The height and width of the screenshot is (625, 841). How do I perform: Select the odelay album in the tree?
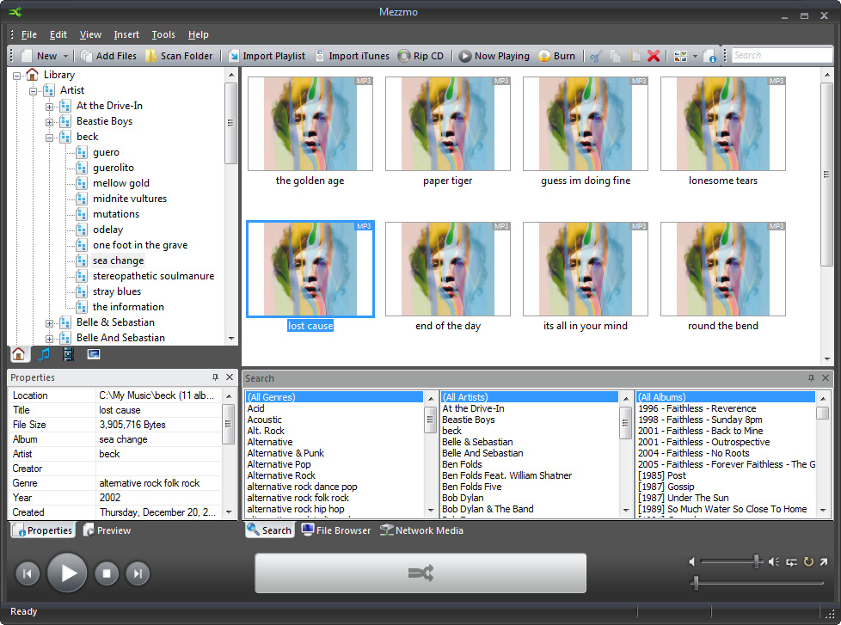pyautogui.click(x=107, y=230)
